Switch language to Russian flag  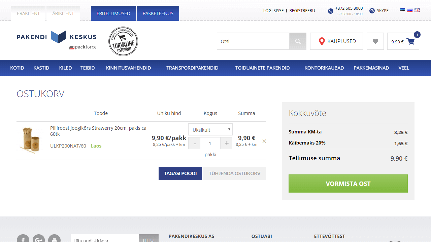click(x=410, y=10)
